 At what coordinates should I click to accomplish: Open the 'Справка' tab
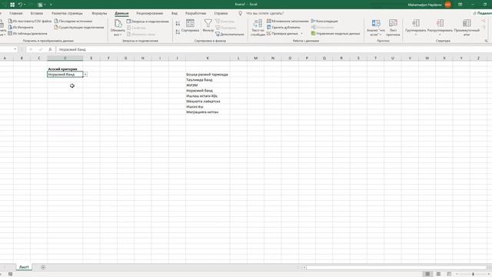(221, 13)
